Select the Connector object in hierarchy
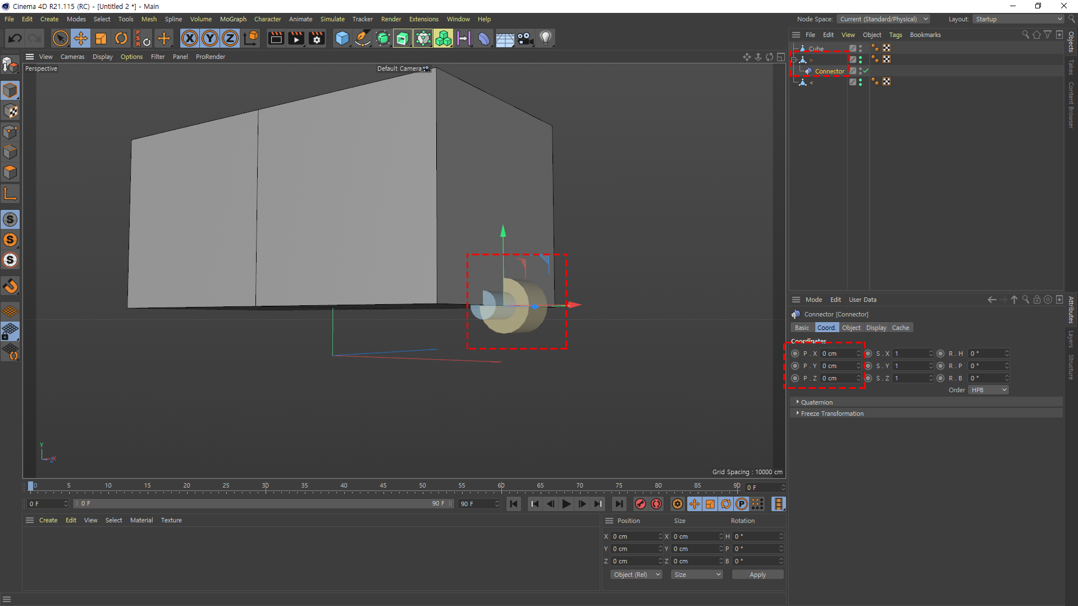 point(829,71)
